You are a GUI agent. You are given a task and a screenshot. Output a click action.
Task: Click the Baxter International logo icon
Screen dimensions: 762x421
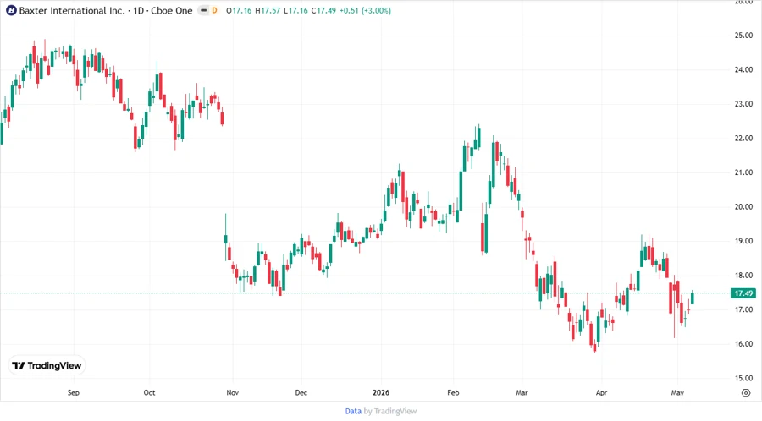click(11, 10)
